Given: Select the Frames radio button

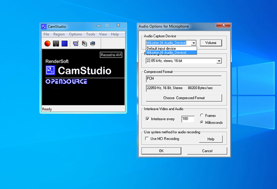Looking at the screenshot, I should [202, 116].
